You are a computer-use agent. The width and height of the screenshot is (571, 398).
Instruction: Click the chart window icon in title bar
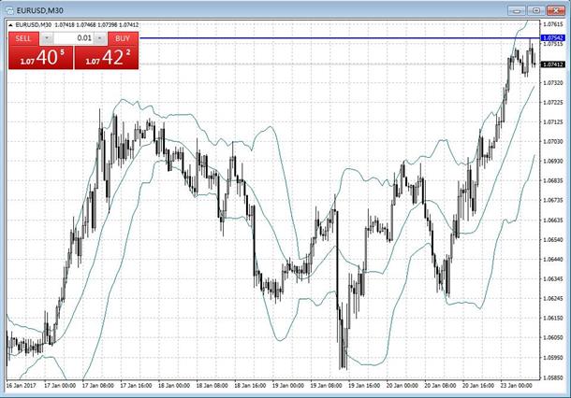9,10
